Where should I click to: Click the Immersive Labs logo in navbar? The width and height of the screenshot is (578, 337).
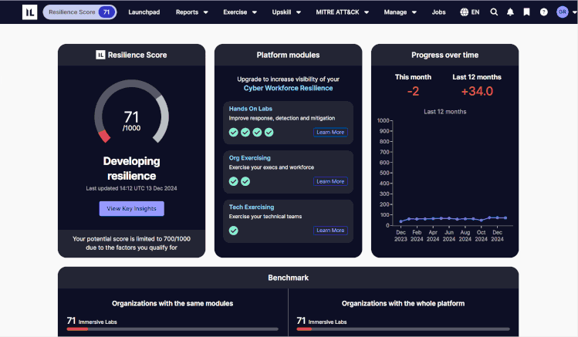tap(29, 12)
